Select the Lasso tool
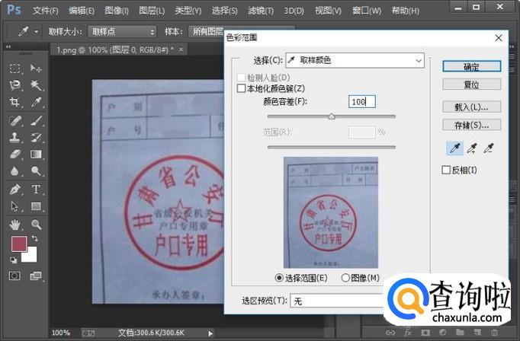520x341 pixels. [x=14, y=85]
